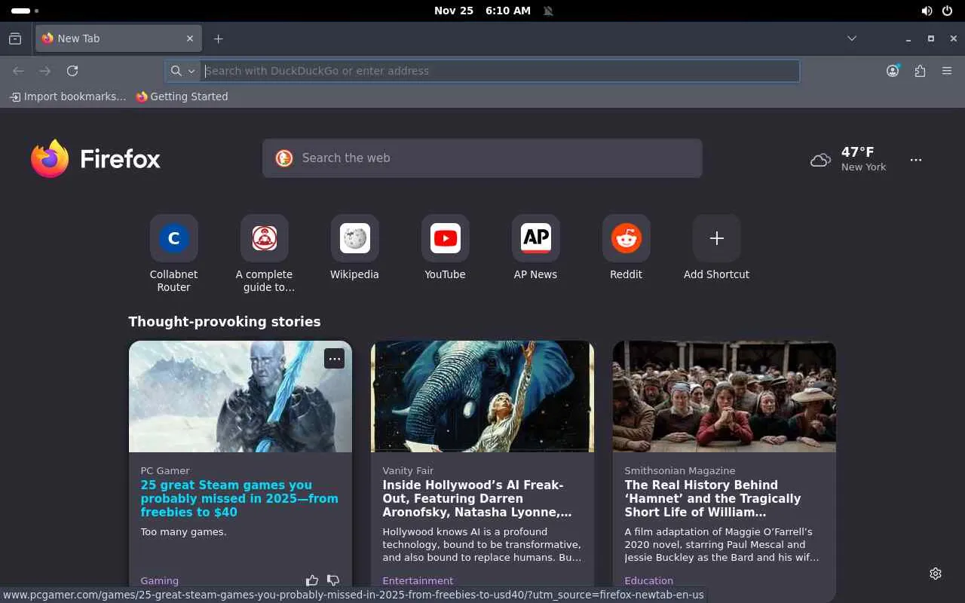
Task: Click the DuckDuckGo icon in search box
Action: 284,158
